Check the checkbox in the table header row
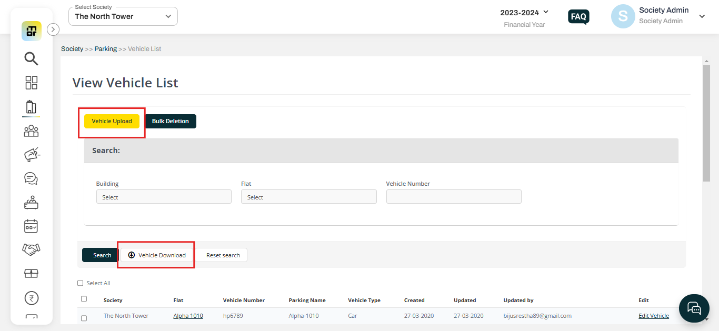 tap(83, 298)
